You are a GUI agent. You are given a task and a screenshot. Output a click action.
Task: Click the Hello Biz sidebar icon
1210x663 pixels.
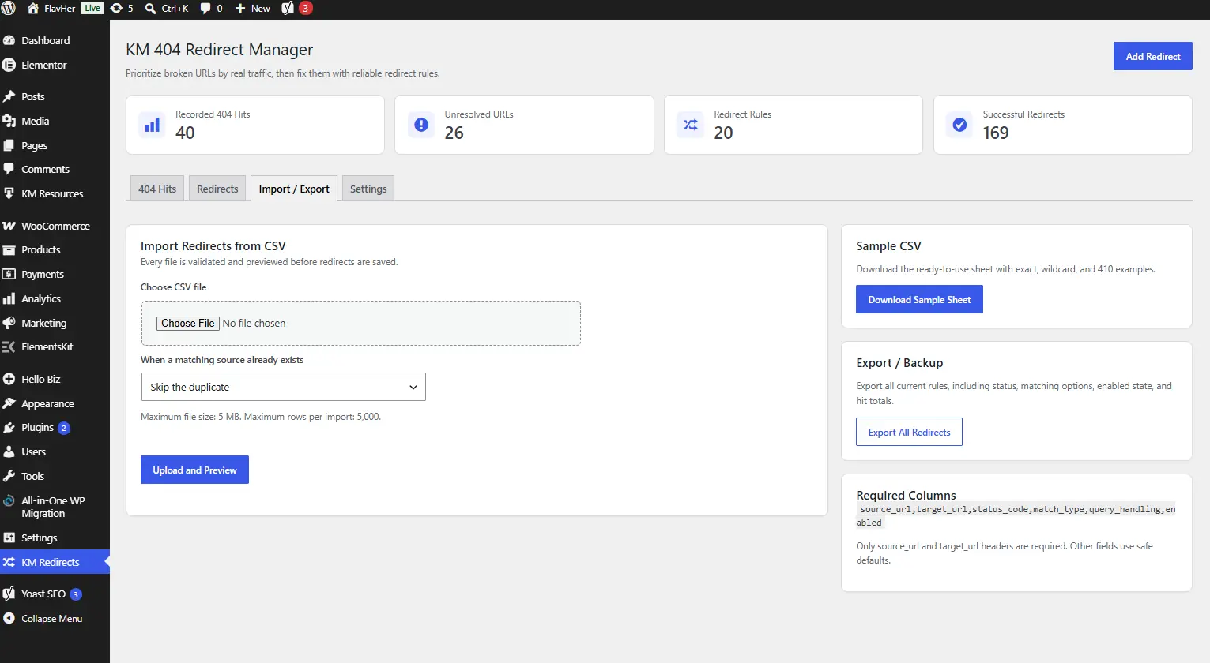9,379
